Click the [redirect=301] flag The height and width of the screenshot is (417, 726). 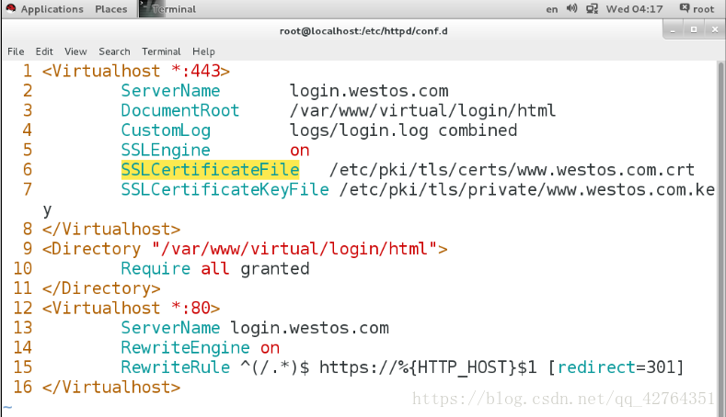pyautogui.click(x=616, y=367)
